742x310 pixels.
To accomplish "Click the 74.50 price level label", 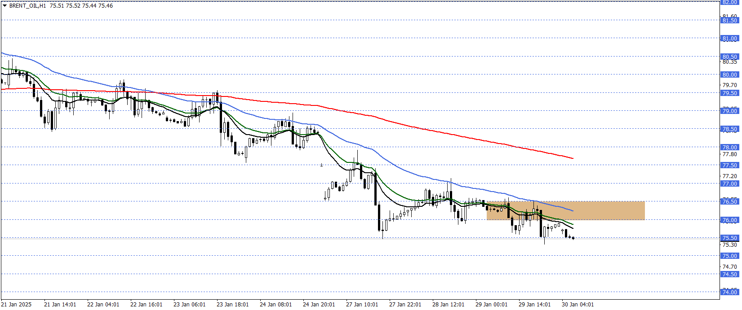I will click(x=729, y=275).
